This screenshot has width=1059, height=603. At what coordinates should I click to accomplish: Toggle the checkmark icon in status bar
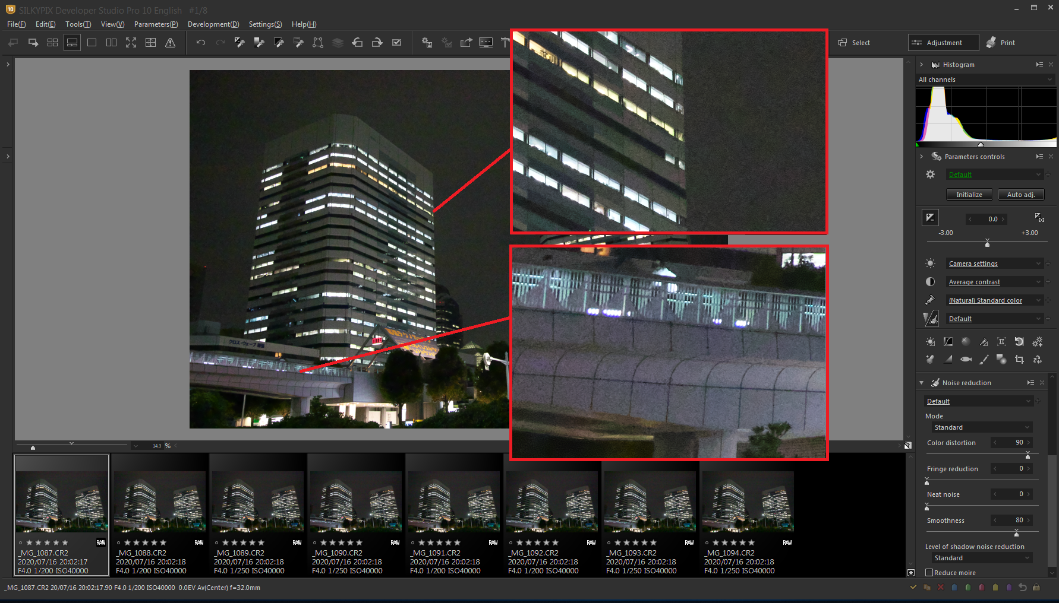(913, 588)
